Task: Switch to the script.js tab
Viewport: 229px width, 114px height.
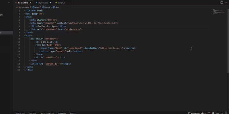Action: (61, 3)
